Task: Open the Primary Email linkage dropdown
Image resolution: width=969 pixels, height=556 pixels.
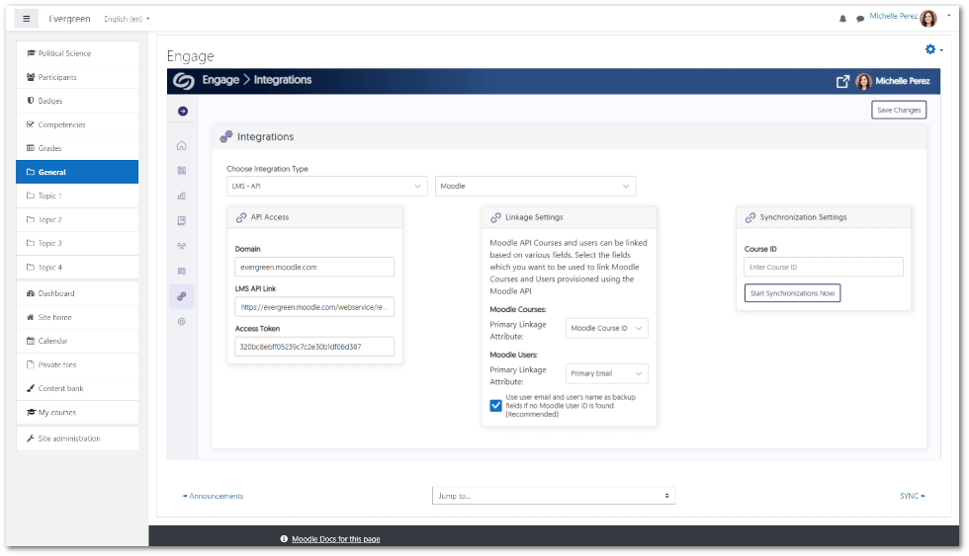Action: click(607, 373)
